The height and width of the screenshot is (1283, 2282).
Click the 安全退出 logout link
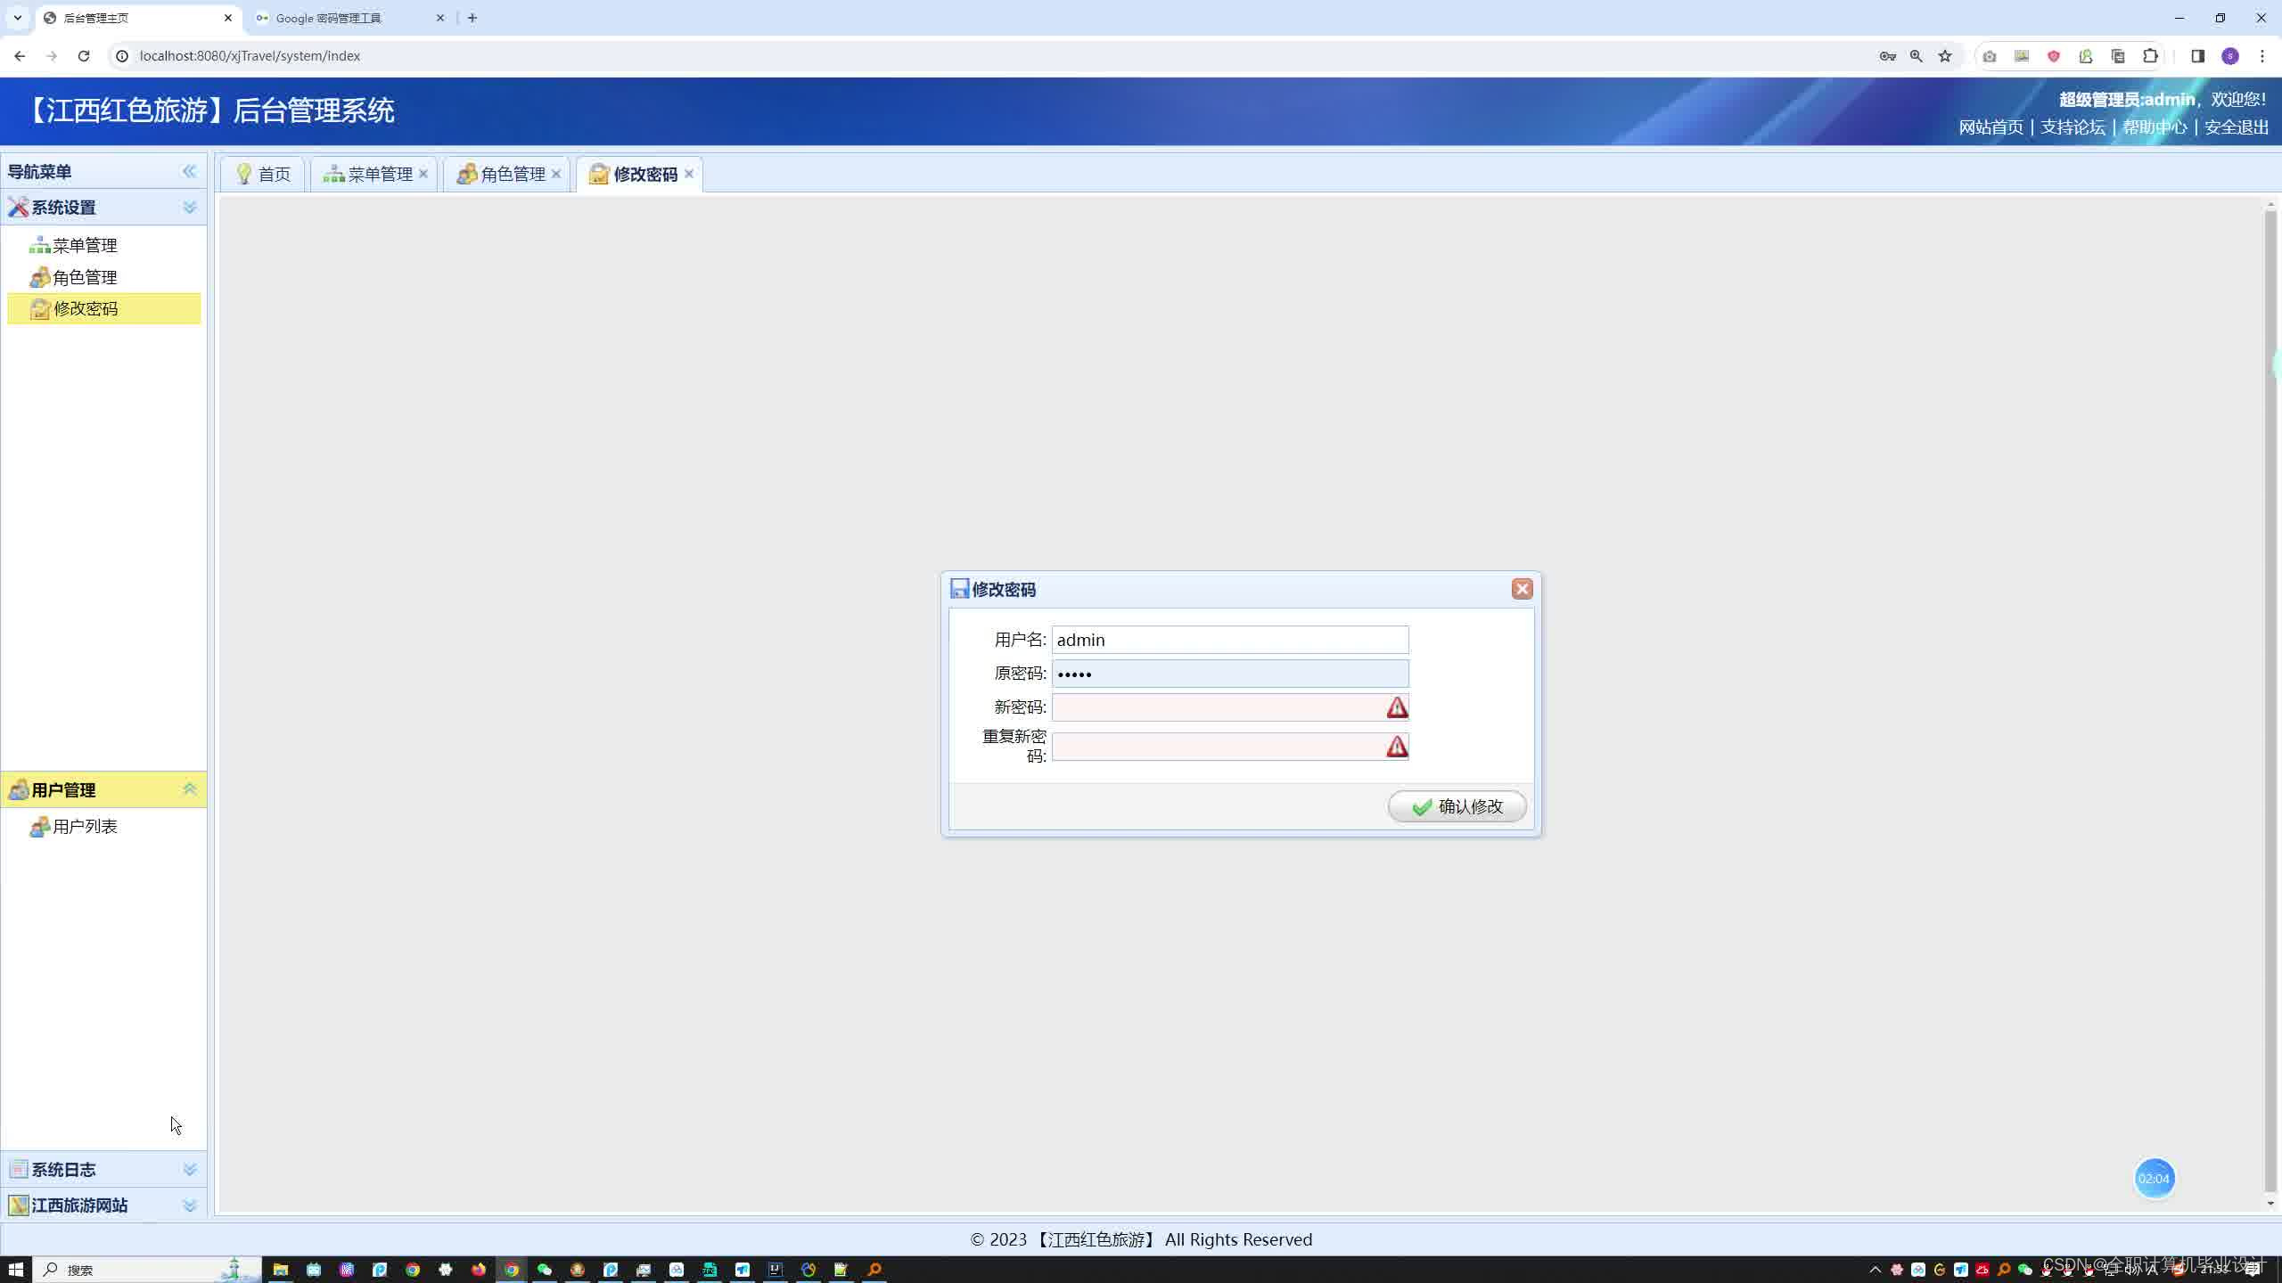[2236, 127]
